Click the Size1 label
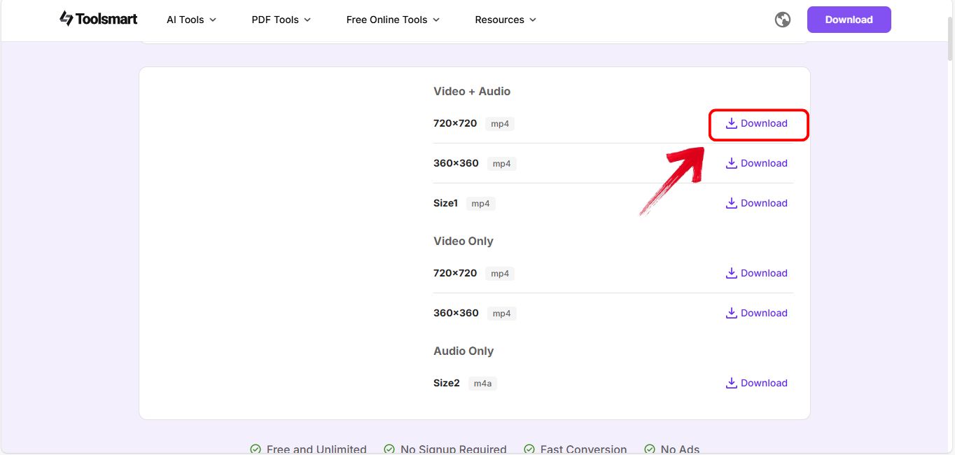This screenshot has height=455, width=955. click(445, 203)
